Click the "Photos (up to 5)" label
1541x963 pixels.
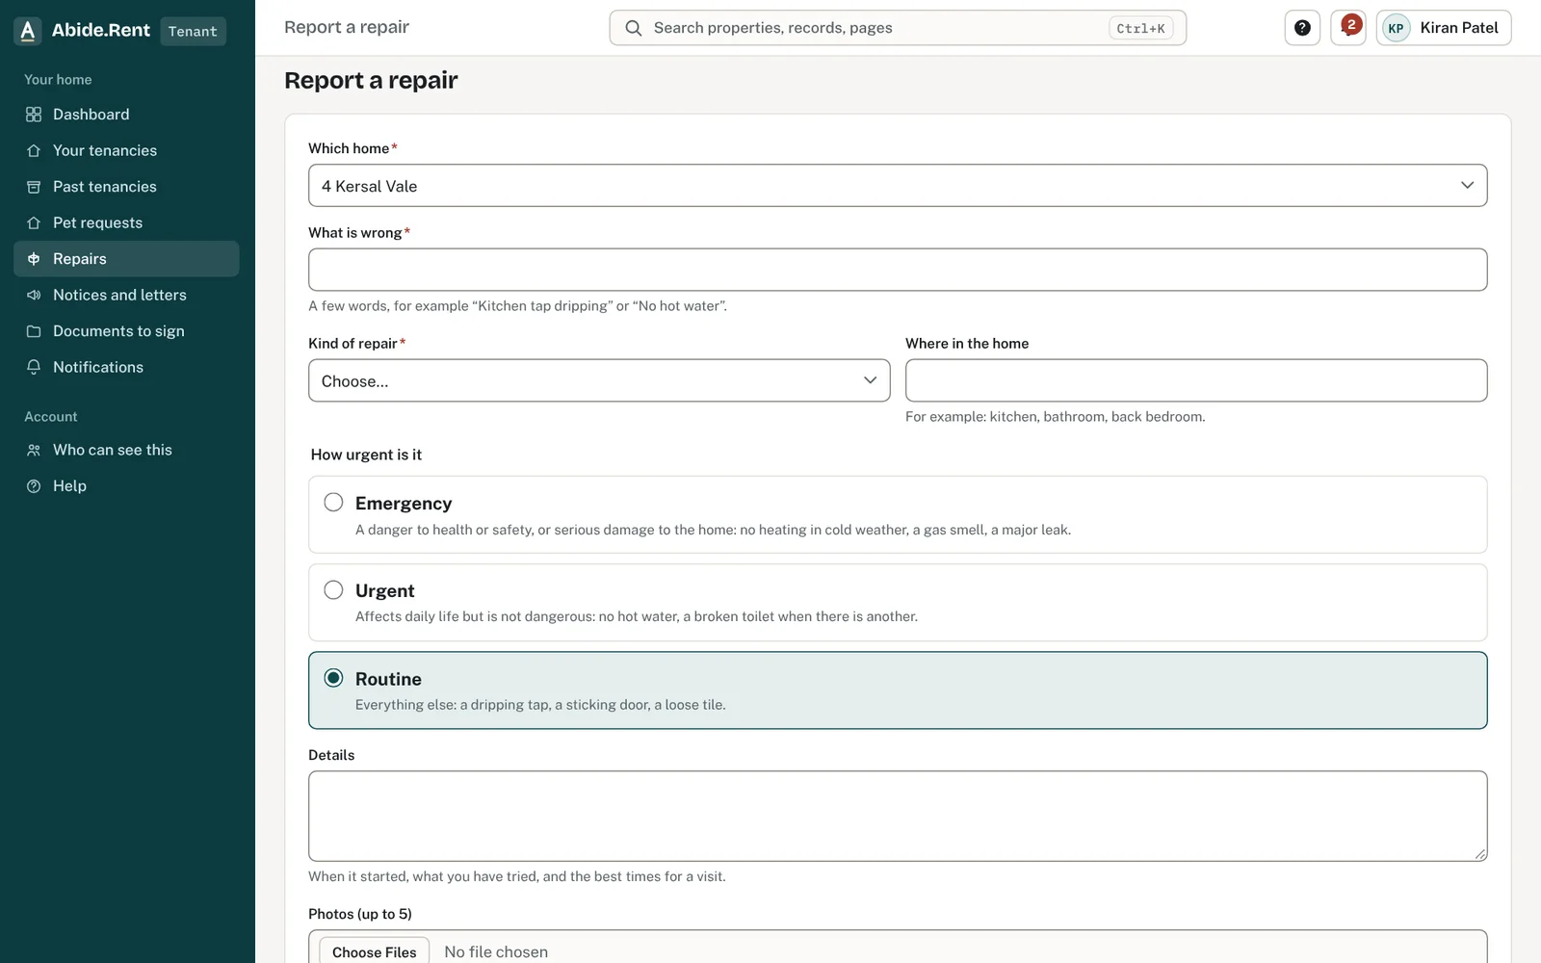point(360,914)
